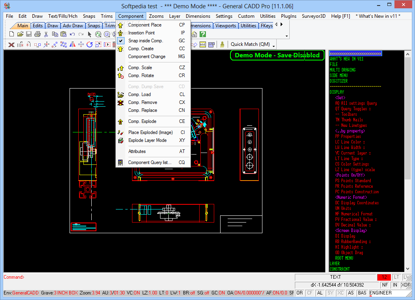This screenshot has height=300, width=415.
Task: Select the pointer arrow tool
Action: pos(89,34)
